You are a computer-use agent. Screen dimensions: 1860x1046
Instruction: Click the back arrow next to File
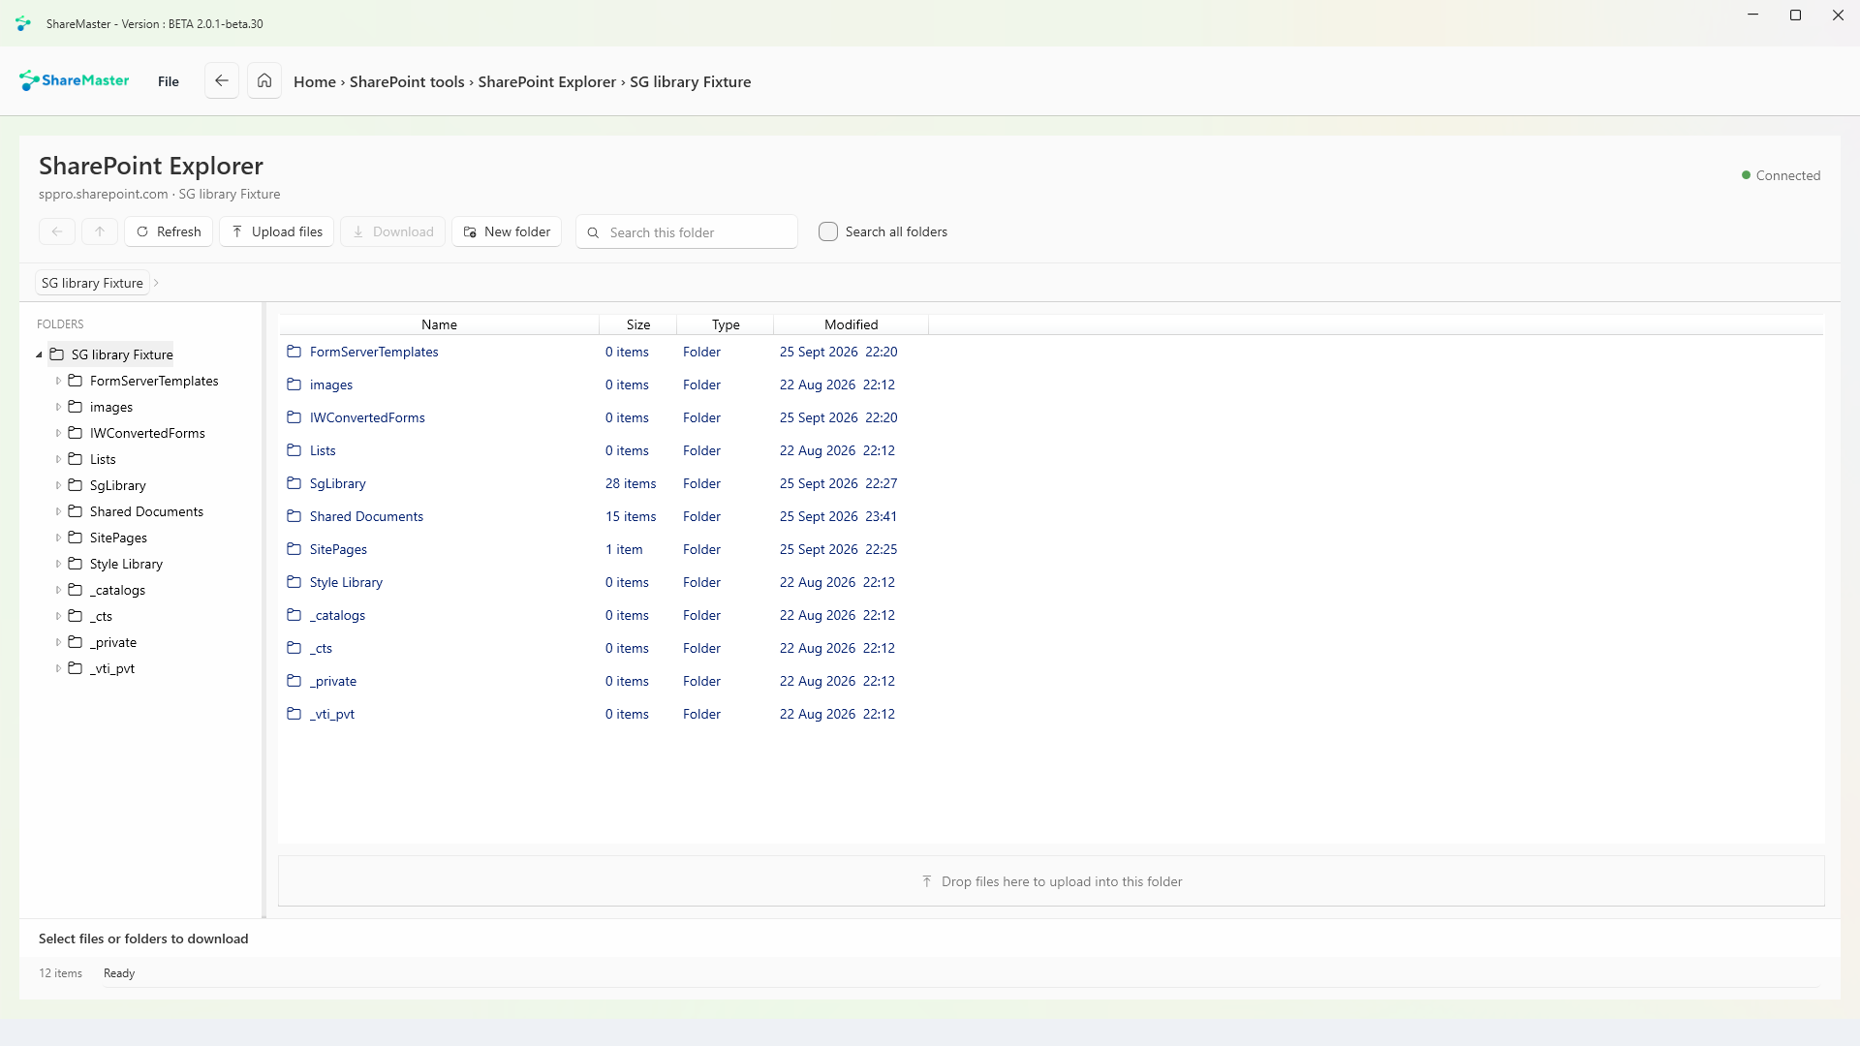[x=222, y=81]
